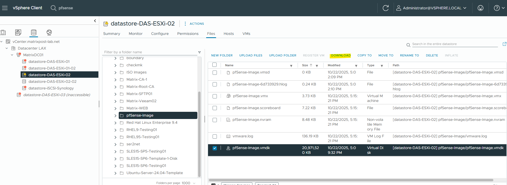The width and height of the screenshot is (507, 185).
Task: Open the hamburger navigation menu
Action: point(5,8)
